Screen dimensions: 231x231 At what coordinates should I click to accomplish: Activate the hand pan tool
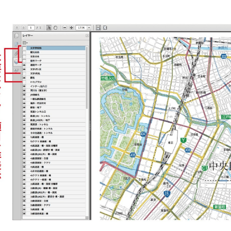tap(55, 28)
